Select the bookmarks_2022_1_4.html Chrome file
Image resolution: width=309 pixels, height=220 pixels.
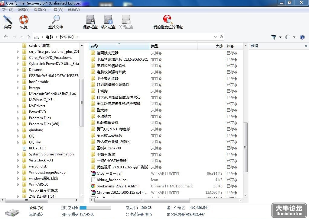(x=117, y=186)
